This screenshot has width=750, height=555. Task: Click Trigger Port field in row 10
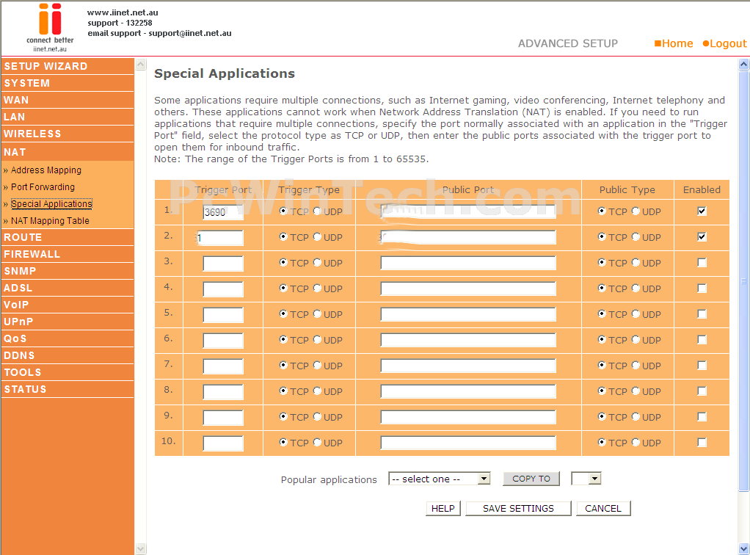point(223,443)
